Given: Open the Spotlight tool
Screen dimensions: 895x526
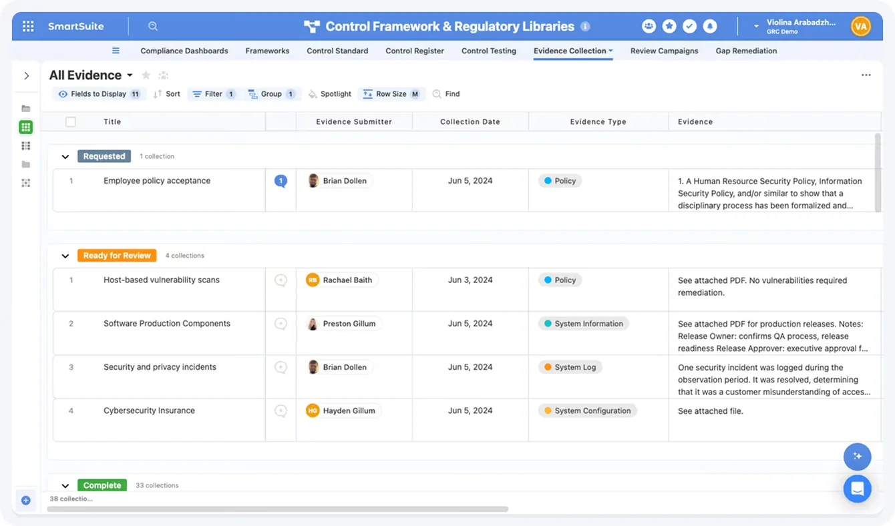Looking at the screenshot, I should [330, 94].
